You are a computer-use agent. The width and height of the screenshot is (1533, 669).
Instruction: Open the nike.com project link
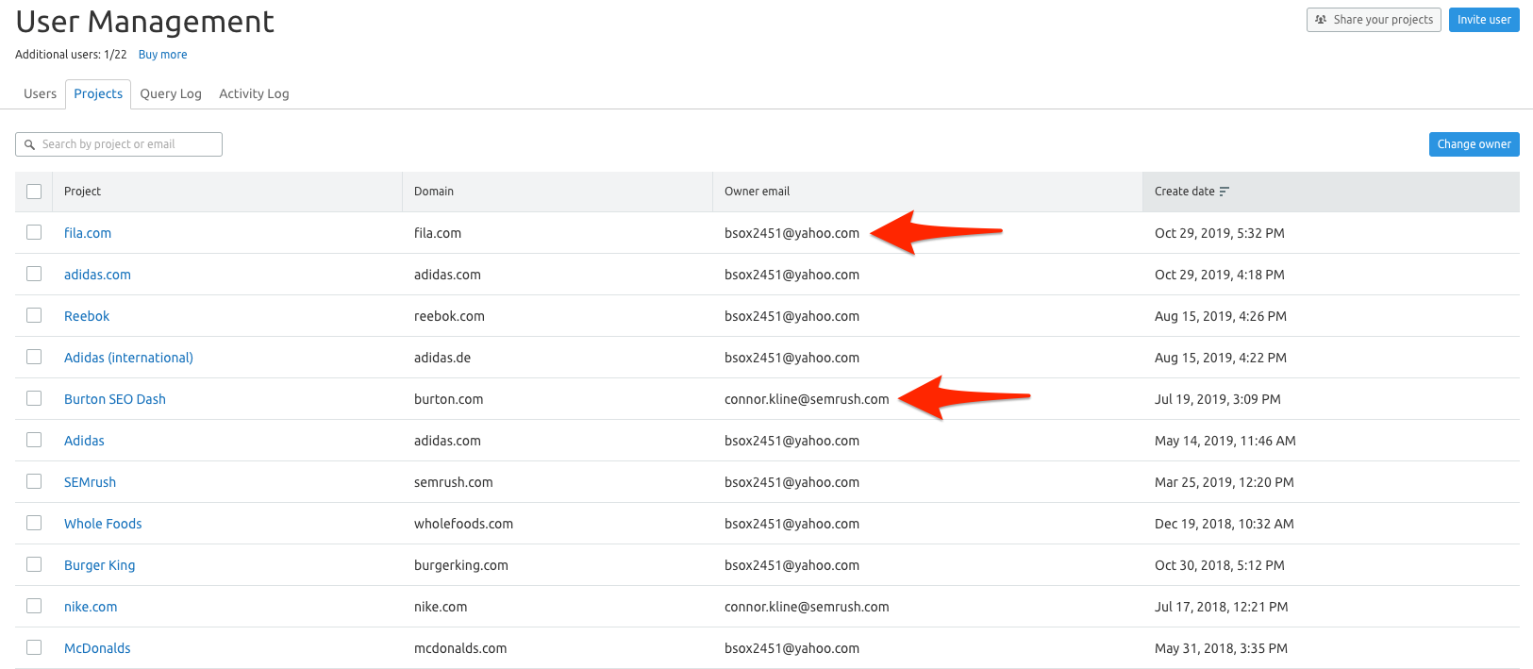pos(91,607)
